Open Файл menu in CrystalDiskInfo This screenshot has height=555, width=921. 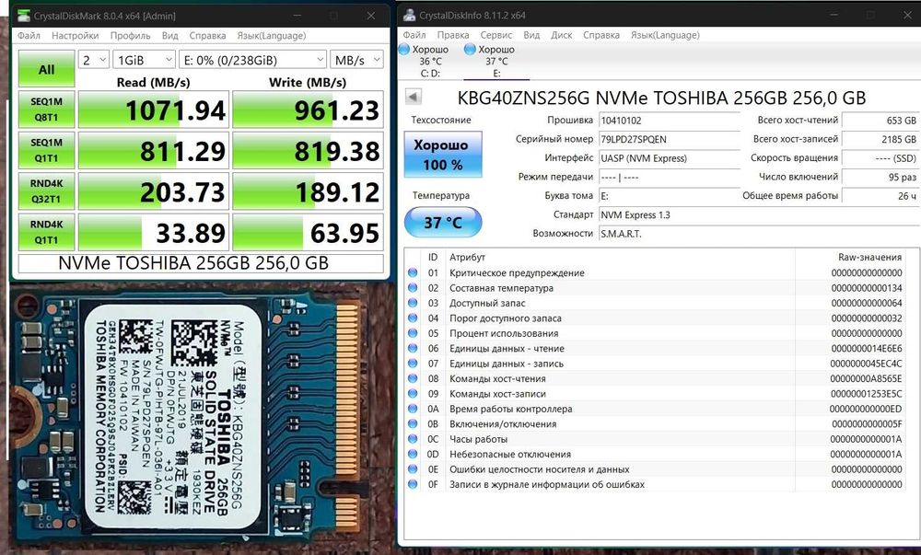pyautogui.click(x=414, y=35)
